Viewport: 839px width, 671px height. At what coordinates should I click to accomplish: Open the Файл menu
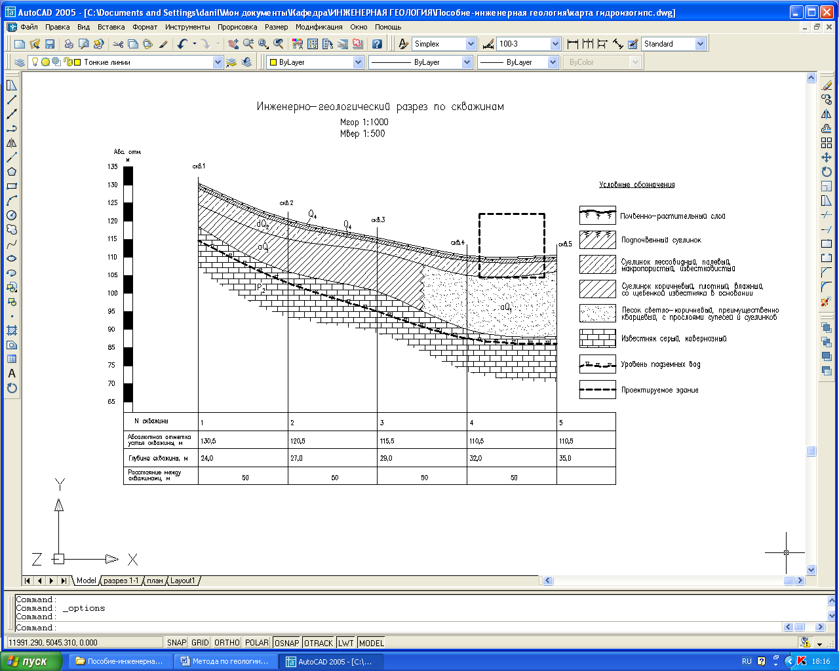tap(29, 27)
